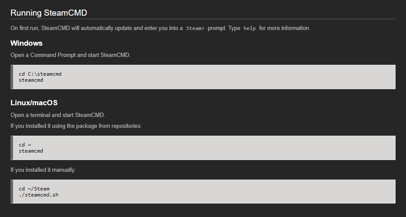
Task: Click the "Windows" subheading
Action: click(x=27, y=43)
